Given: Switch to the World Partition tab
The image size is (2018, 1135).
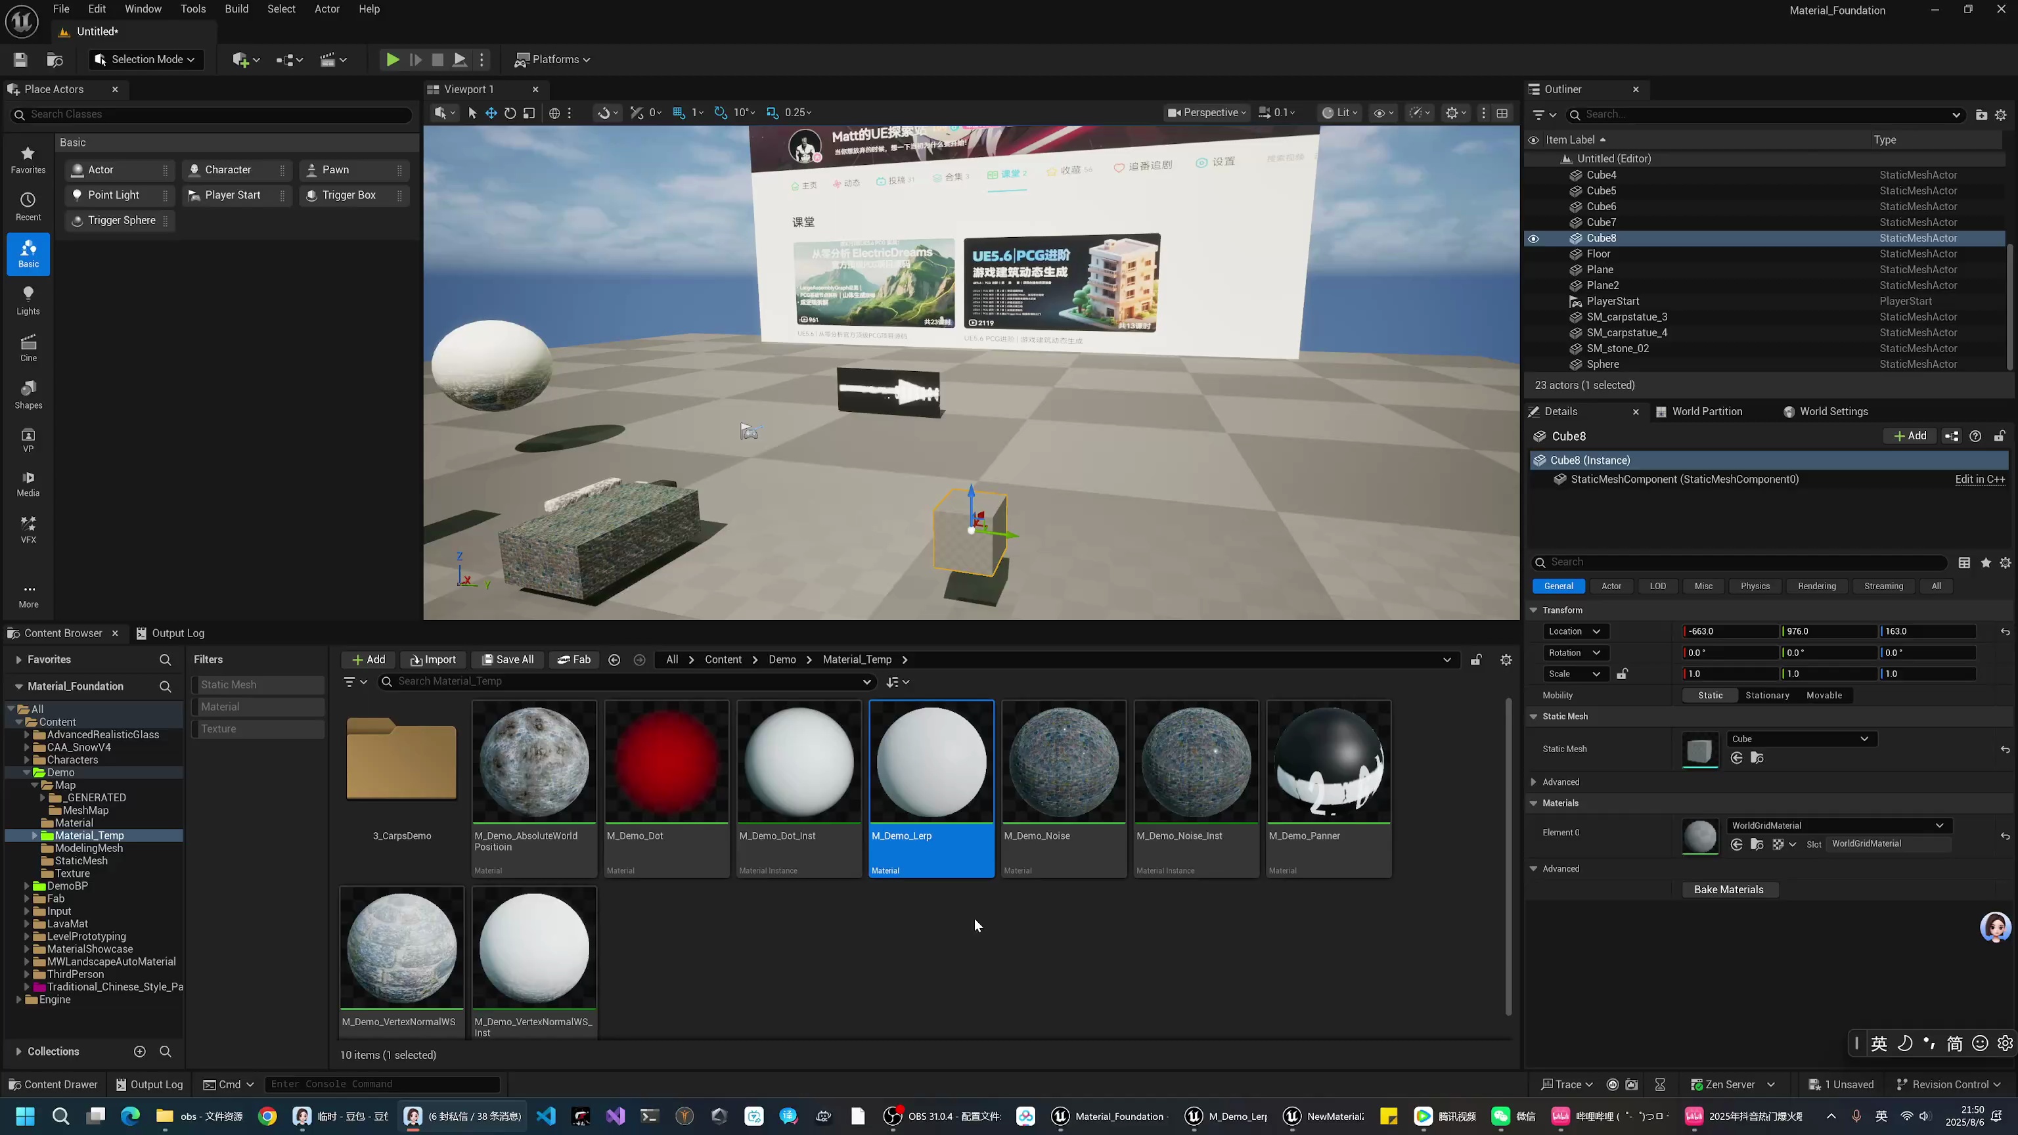Looking at the screenshot, I should click(x=1699, y=411).
